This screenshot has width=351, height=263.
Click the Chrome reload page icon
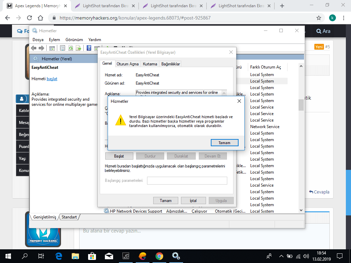29,18
